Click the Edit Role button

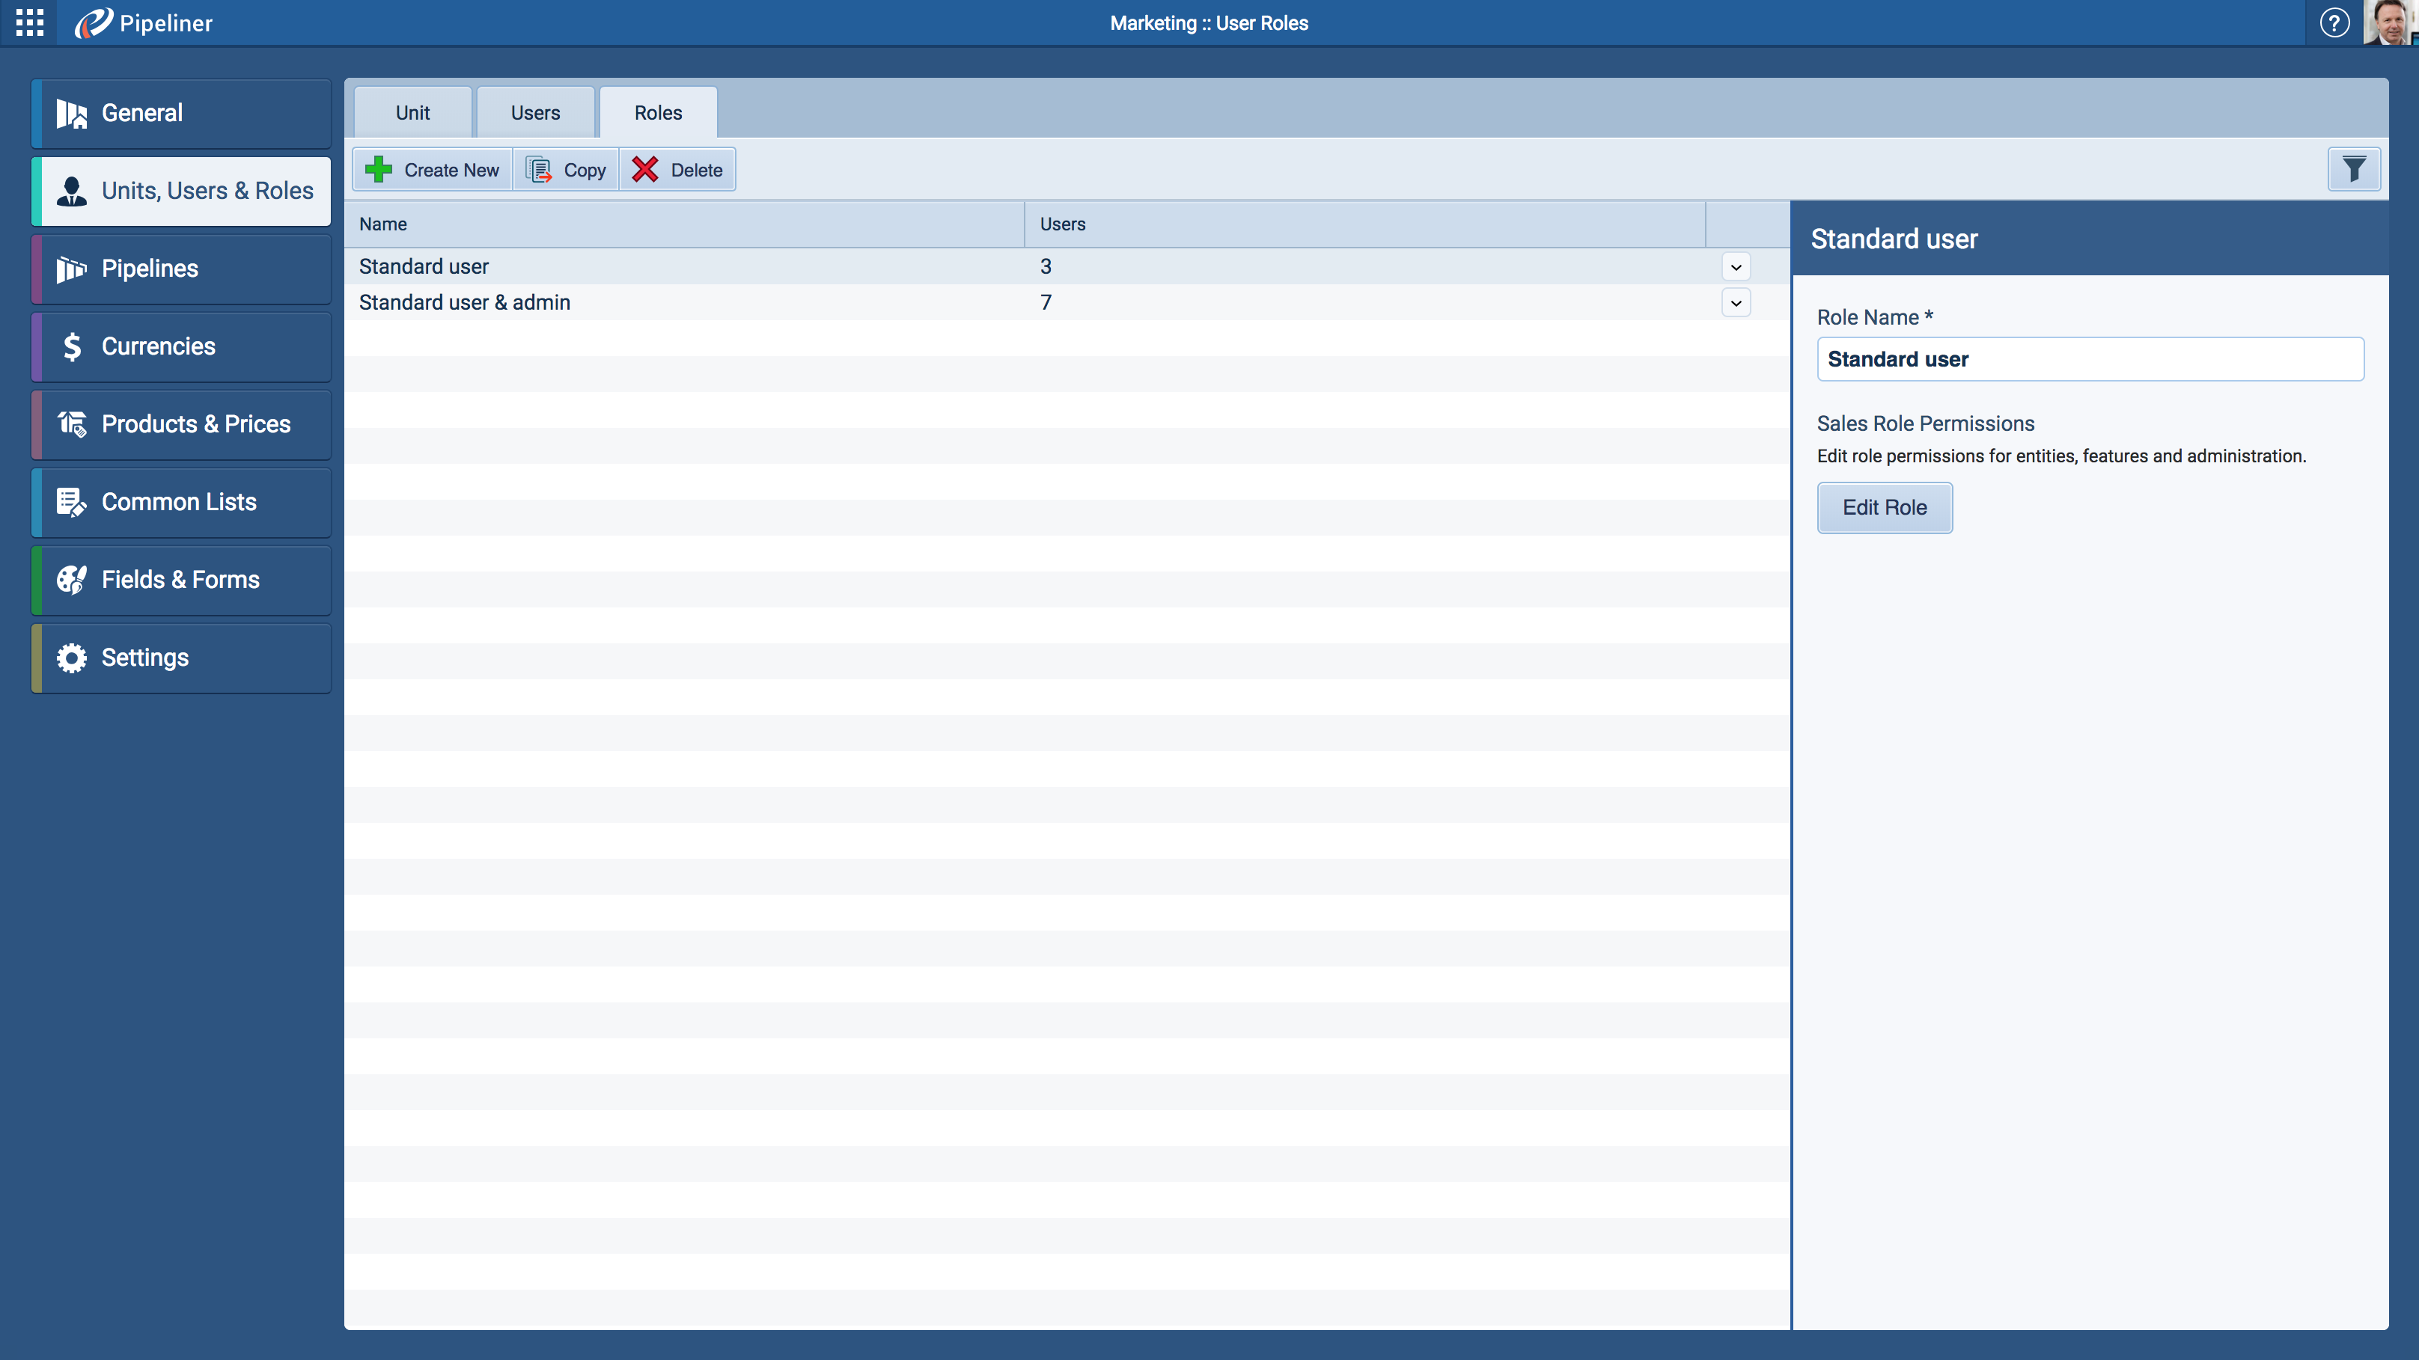[x=1884, y=508]
